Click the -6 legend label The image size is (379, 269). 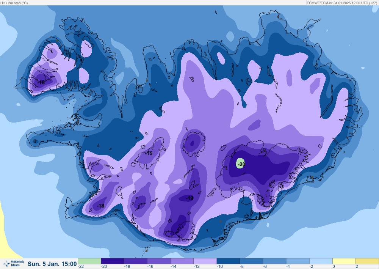point(265,267)
